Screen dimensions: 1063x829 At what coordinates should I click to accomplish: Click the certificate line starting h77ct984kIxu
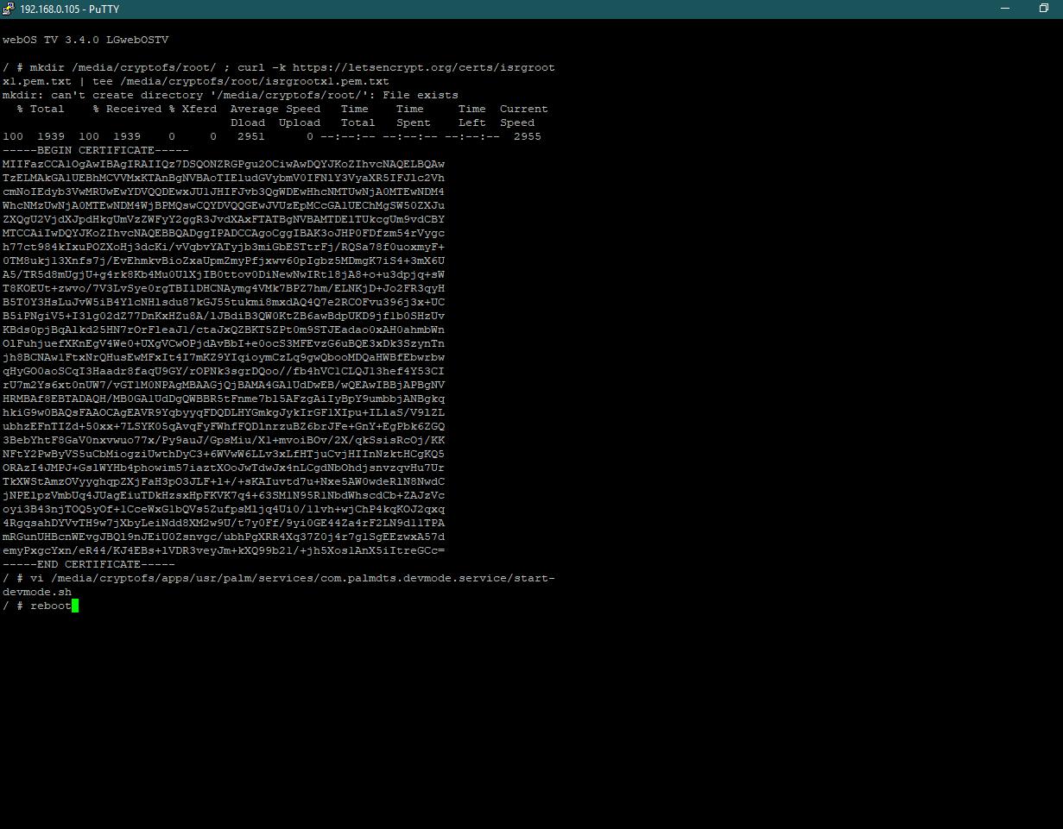[224, 247]
